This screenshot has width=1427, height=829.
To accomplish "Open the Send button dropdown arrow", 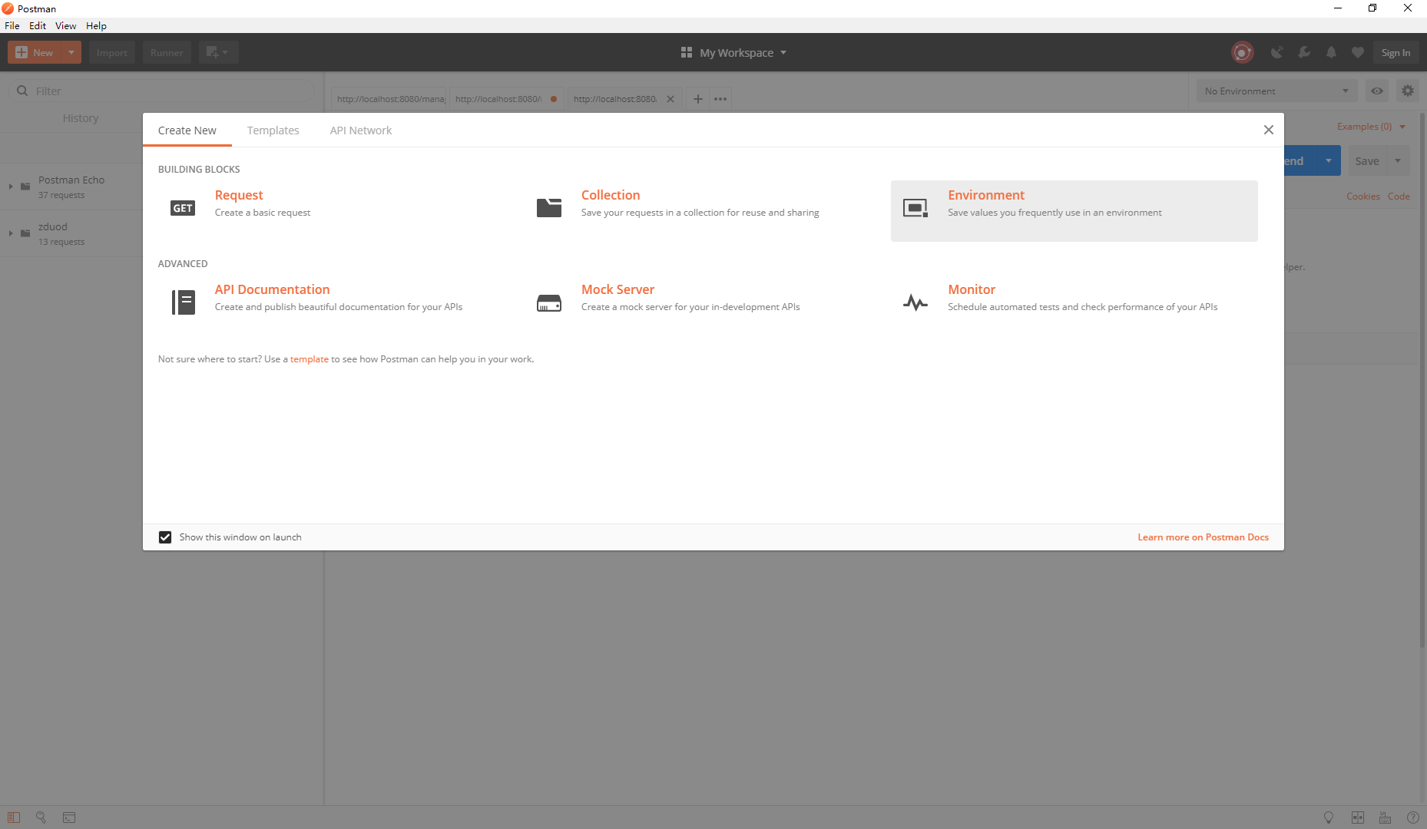I will click(x=1329, y=160).
